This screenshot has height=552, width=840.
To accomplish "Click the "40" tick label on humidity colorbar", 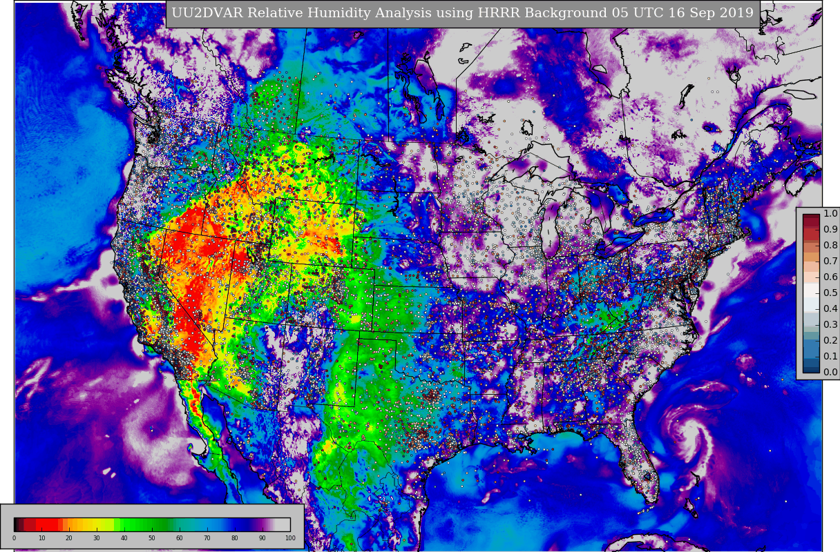I will pos(124,538).
